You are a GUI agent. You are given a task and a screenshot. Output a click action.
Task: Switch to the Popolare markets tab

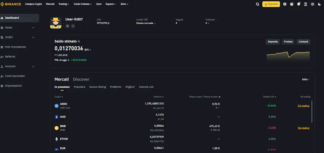tap(80, 87)
